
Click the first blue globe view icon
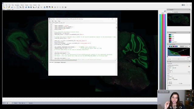pos(26,7)
